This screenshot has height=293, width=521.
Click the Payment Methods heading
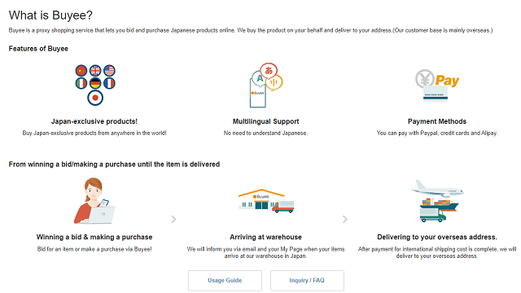coord(437,121)
